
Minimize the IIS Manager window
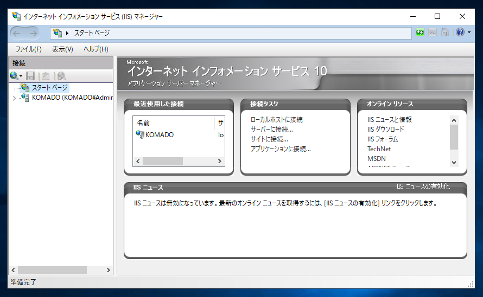[x=413, y=16]
